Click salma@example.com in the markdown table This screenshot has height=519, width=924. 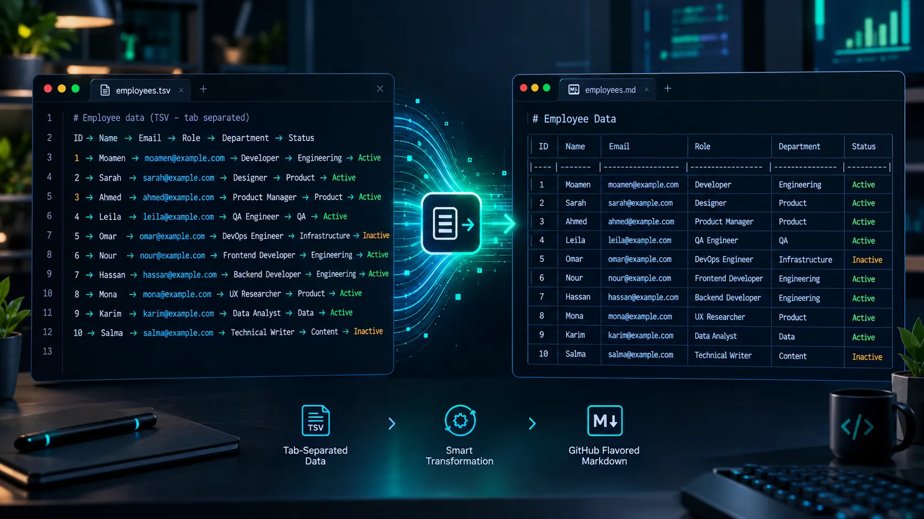(641, 354)
